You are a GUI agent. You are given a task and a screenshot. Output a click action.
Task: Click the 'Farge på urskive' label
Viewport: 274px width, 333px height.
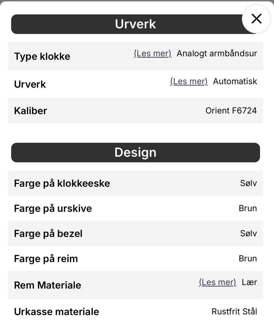pyautogui.click(x=53, y=208)
